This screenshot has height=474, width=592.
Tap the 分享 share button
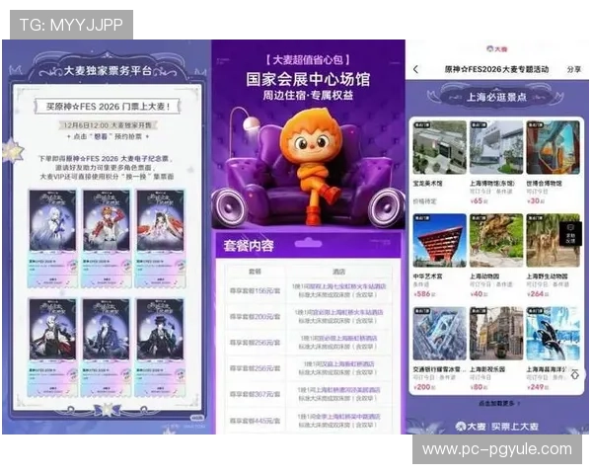click(x=573, y=69)
